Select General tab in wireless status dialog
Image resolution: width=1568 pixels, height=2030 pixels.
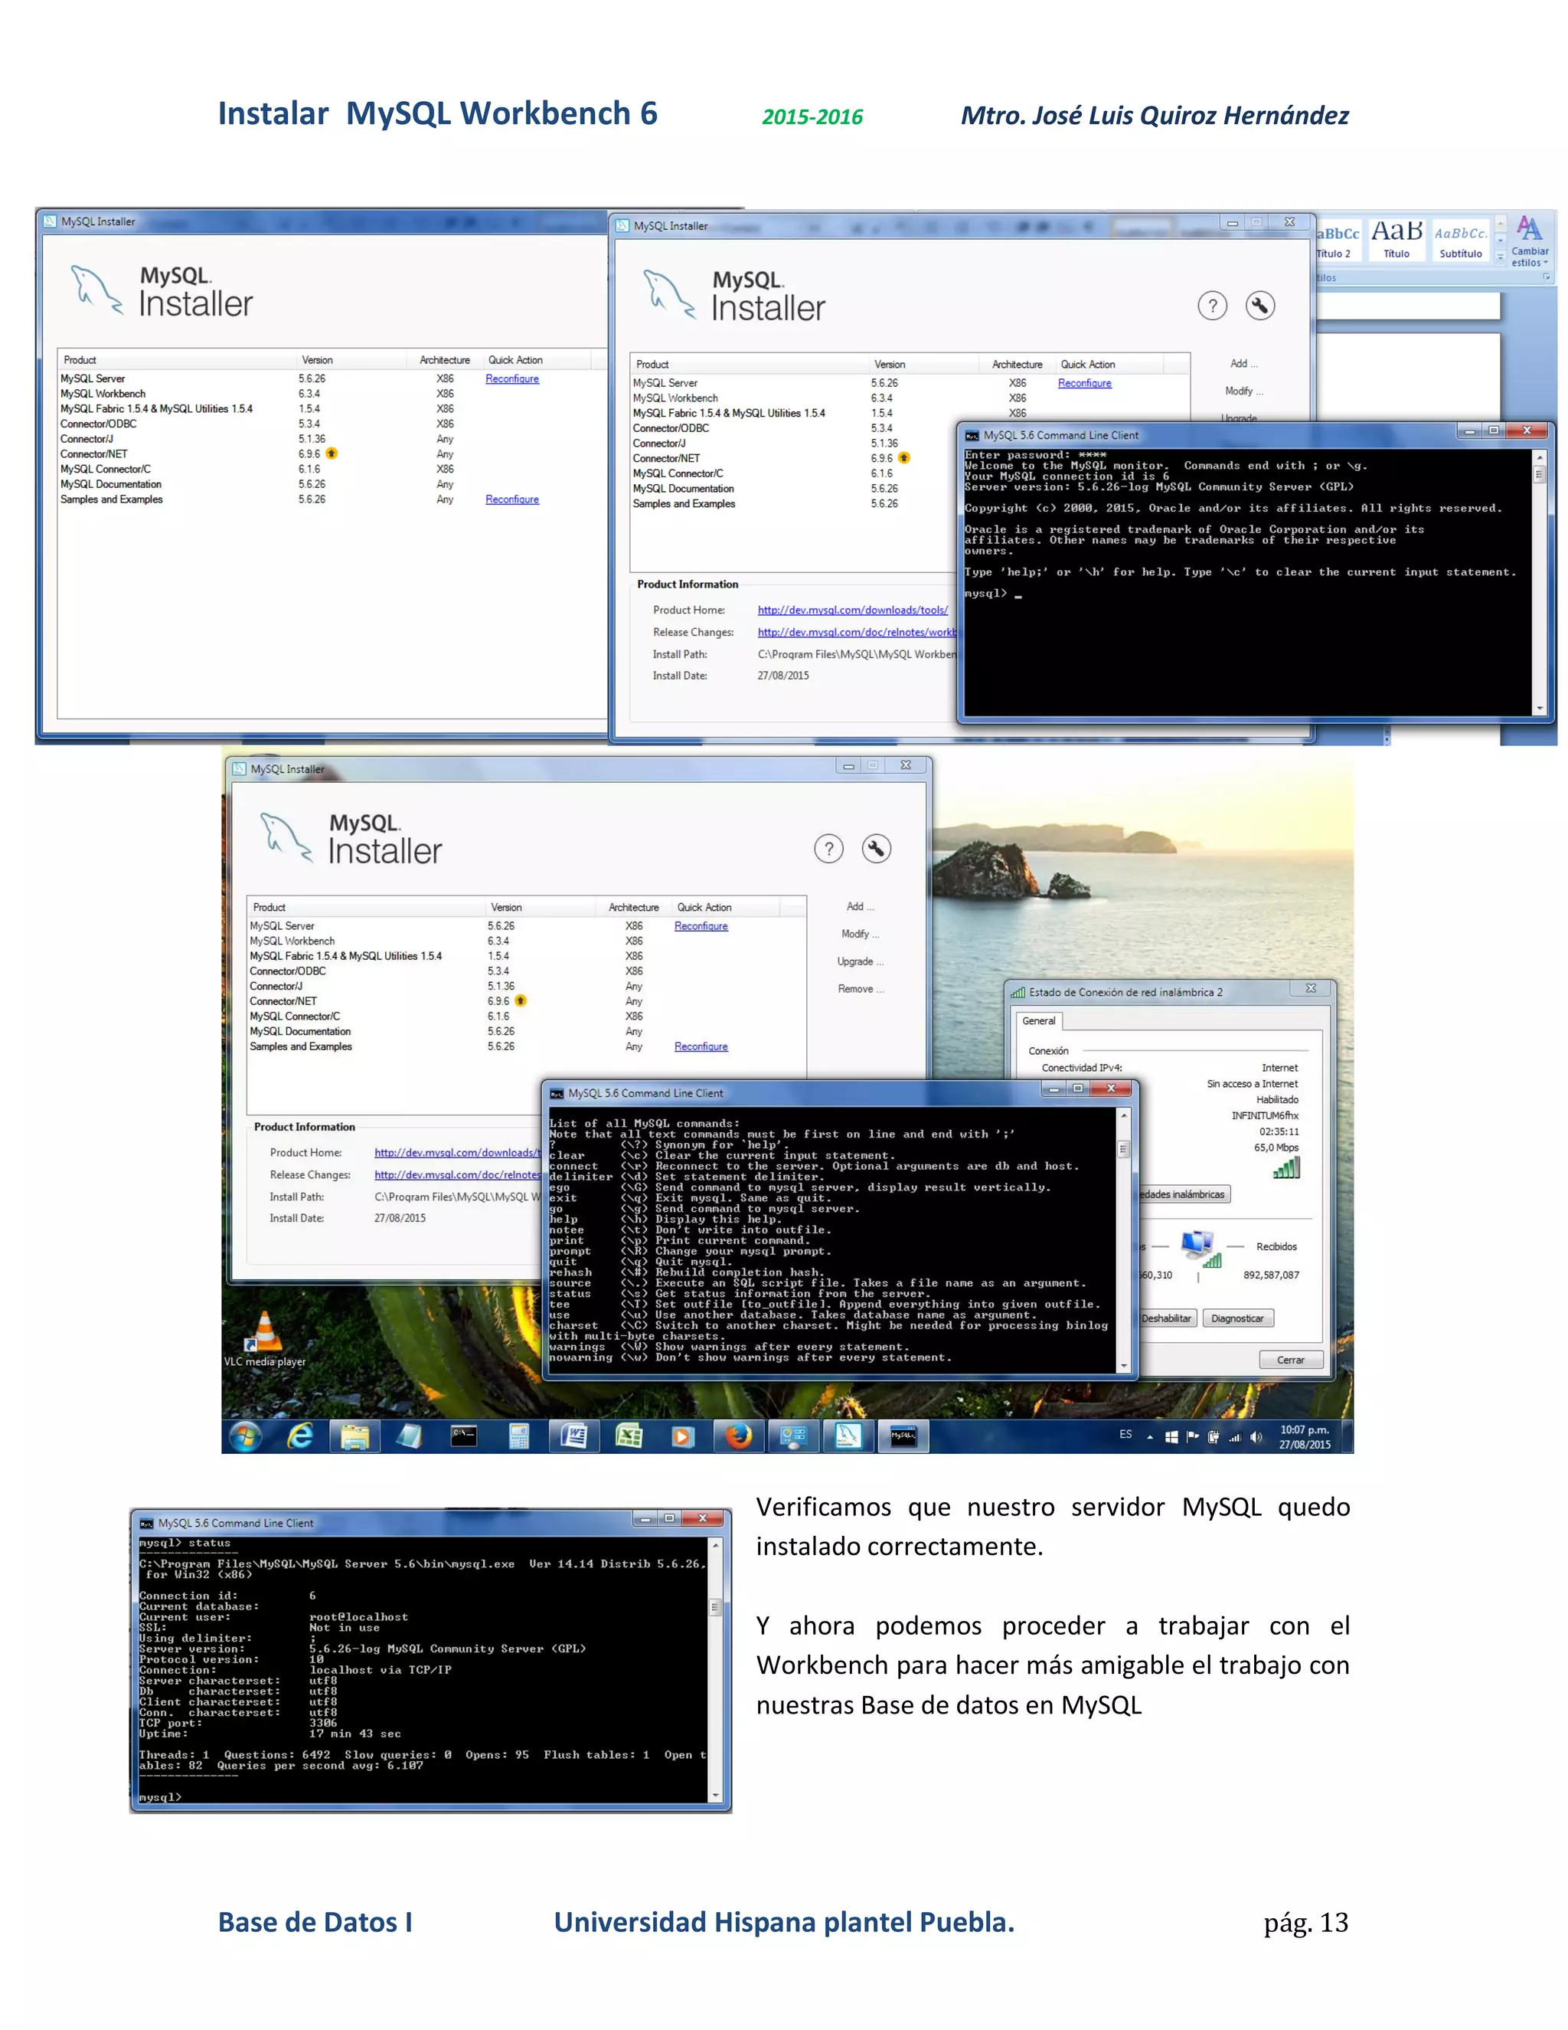click(x=1038, y=1020)
